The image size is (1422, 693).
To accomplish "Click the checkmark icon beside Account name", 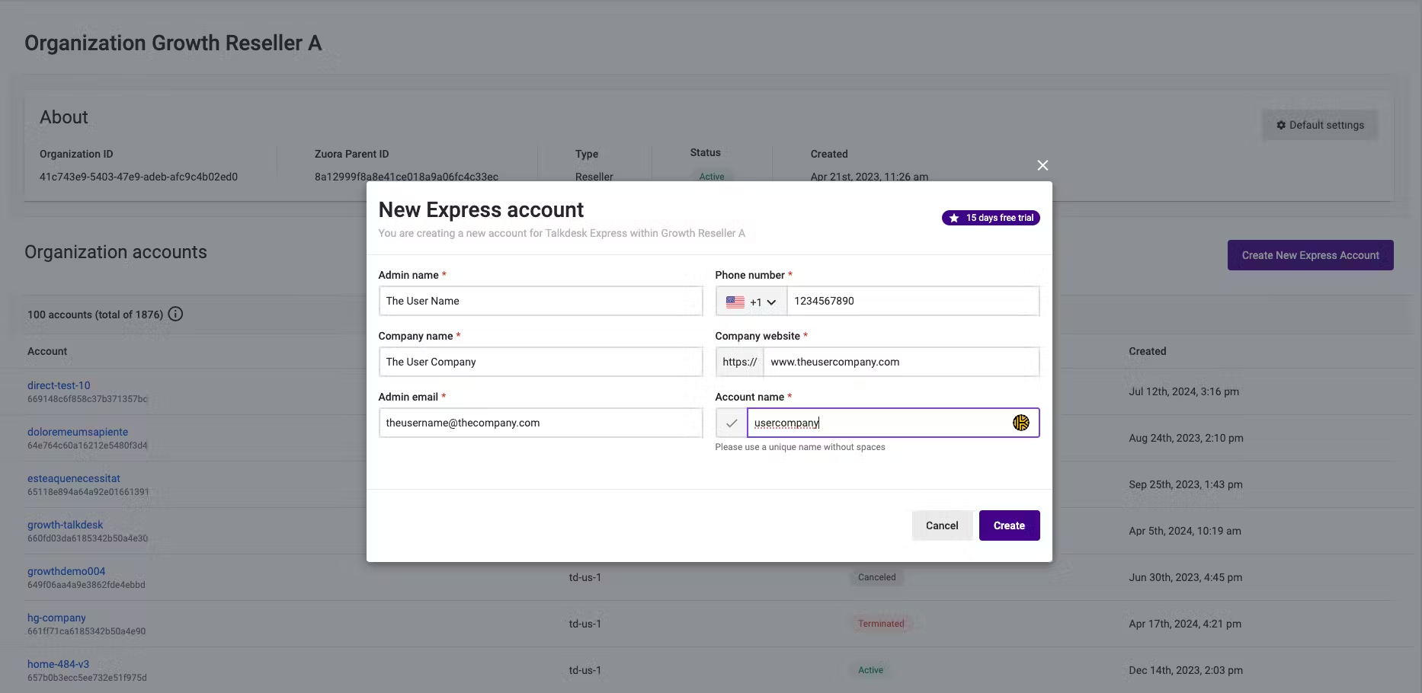I will coord(732,423).
